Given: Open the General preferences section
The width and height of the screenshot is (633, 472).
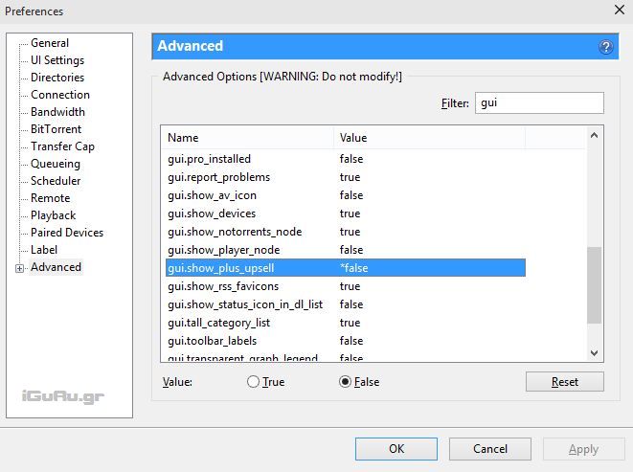Looking at the screenshot, I should click(49, 43).
